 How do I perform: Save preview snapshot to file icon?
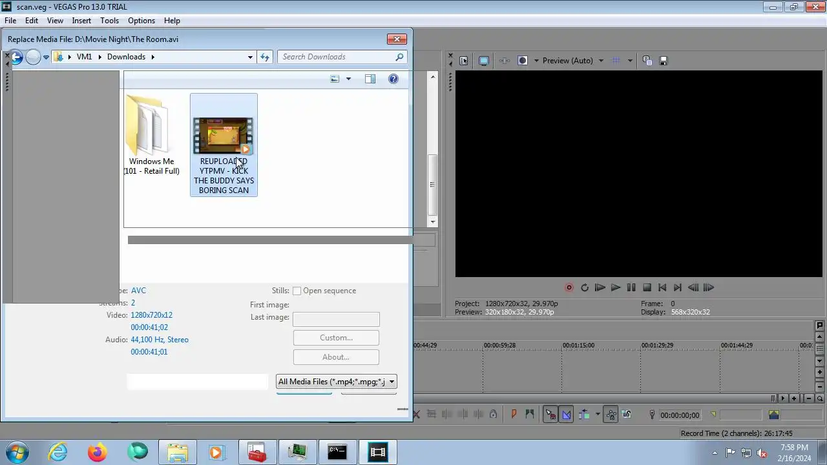pyautogui.click(x=664, y=61)
